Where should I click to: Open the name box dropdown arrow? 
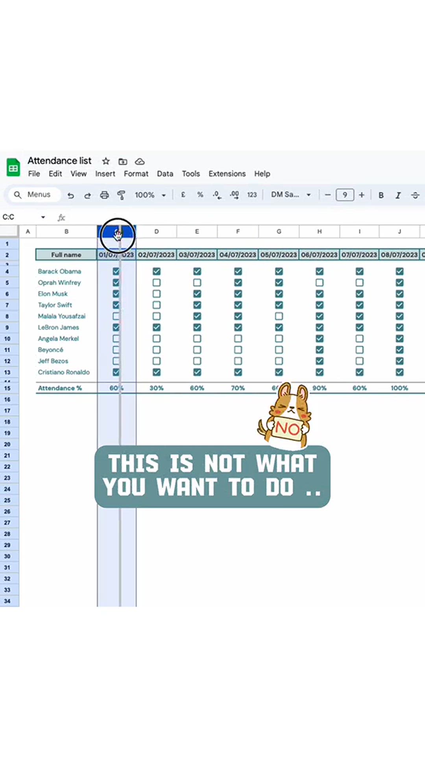43,217
